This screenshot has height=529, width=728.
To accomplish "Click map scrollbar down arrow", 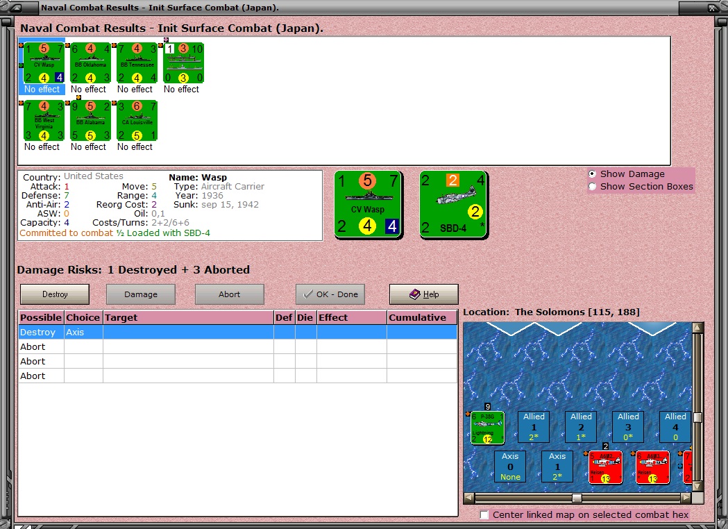I will coord(697,486).
